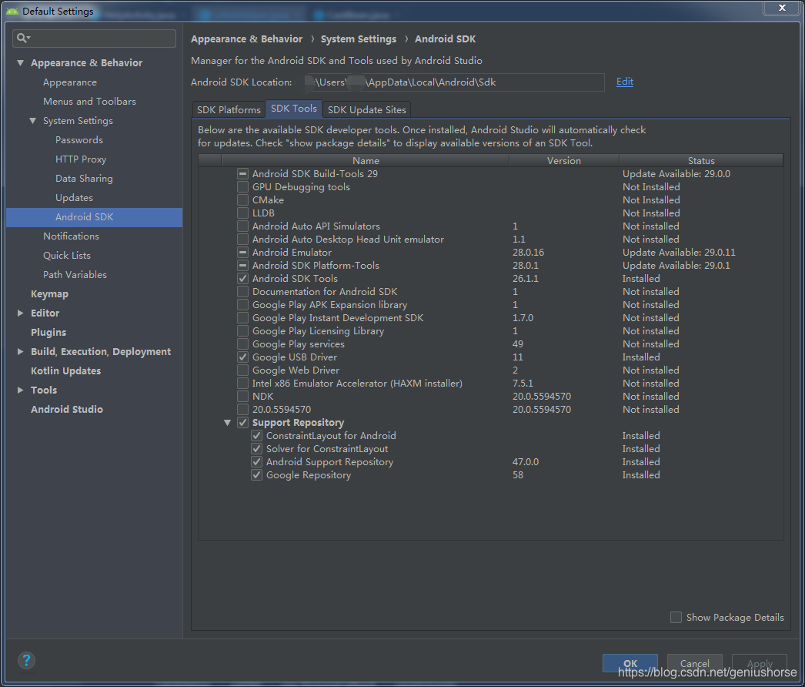
Task: Open Notifications settings
Action: 71,236
